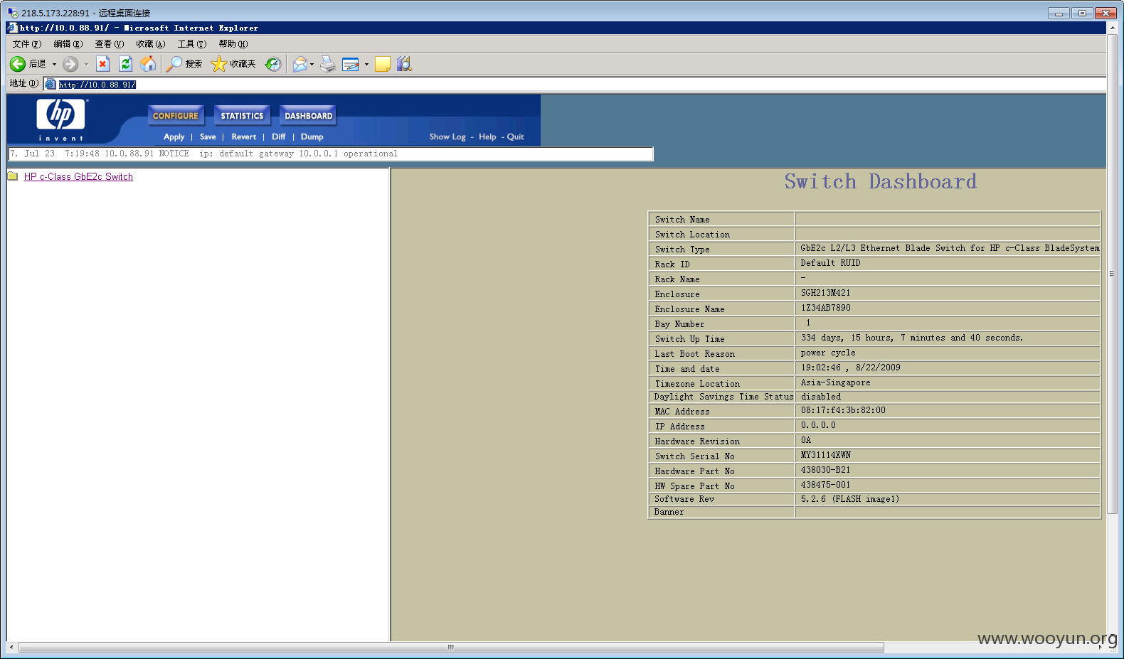Image resolution: width=1124 pixels, height=659 pixels.
Task: Refresh the page with green arrows icon
Action: (126, 64)
